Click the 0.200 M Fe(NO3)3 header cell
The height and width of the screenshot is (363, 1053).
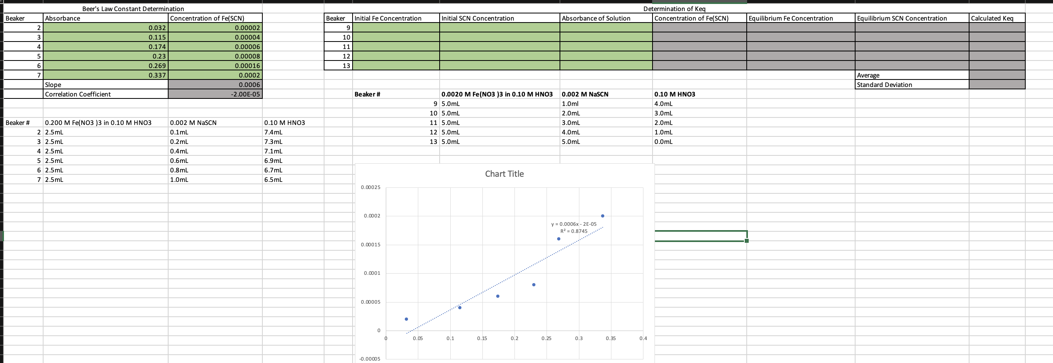pos(106,123)
